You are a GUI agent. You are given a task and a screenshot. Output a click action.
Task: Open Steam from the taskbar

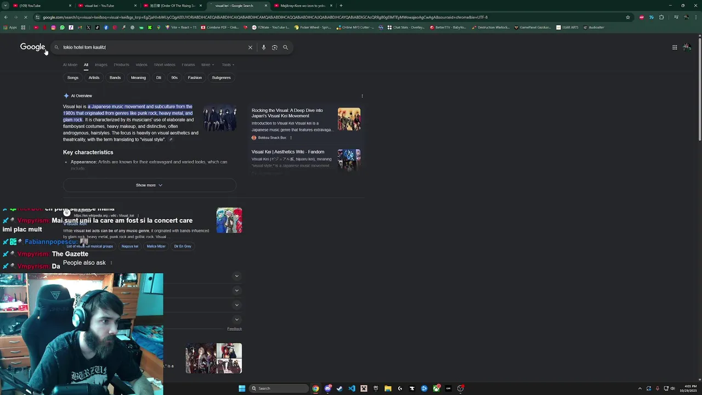coord(339,388)
